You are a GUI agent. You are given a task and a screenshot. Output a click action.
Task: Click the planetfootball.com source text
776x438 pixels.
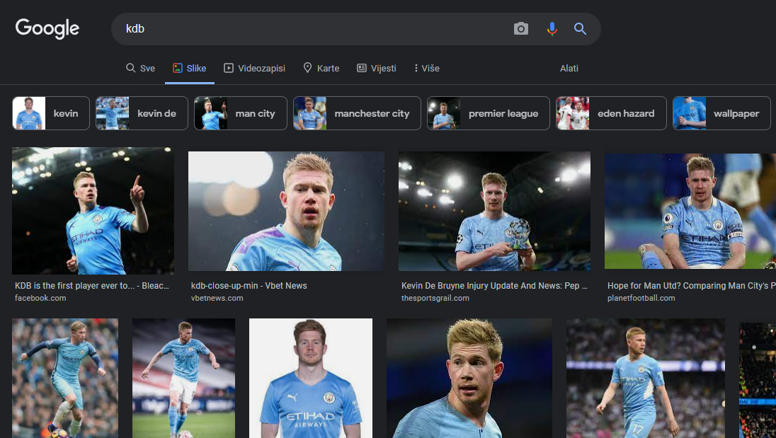[x=641, y=298]
